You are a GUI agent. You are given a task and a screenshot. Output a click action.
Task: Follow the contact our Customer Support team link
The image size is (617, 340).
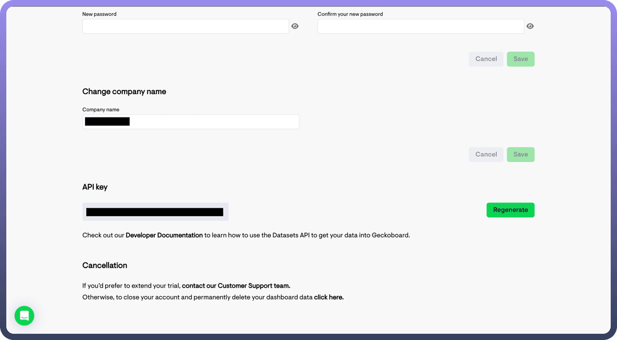point(236,286)
